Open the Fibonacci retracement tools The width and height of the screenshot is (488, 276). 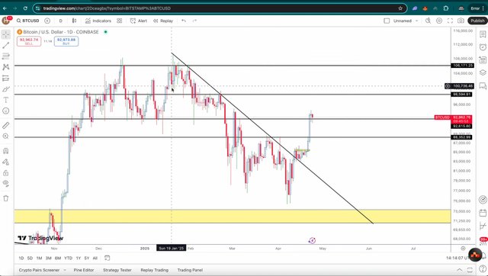point(5,56)
